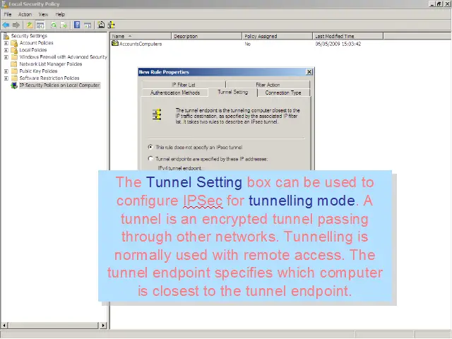
Task: Expand the Account Policies tree node
Action: tap(6, 43)
